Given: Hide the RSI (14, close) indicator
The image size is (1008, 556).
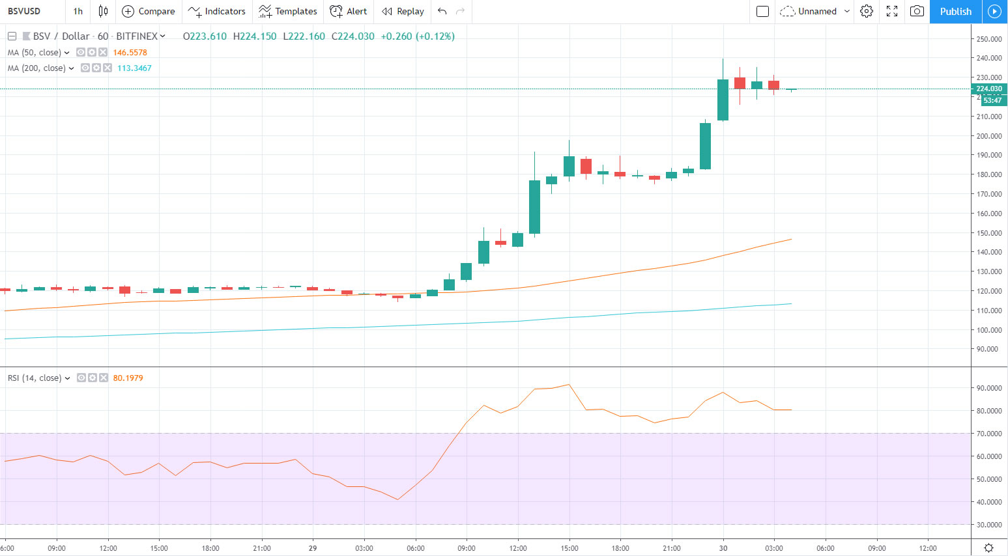Looking at the screenshot, I should (x=81, y=378).
